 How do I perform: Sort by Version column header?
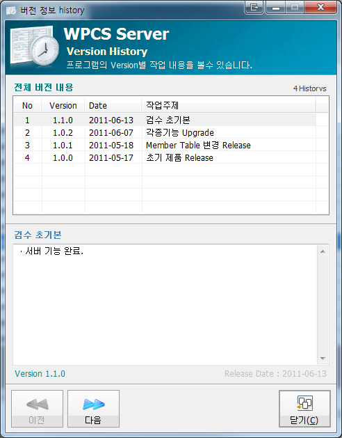pos(63,105)
